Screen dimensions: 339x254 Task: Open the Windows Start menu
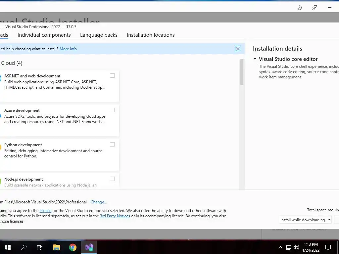[8, 247]
